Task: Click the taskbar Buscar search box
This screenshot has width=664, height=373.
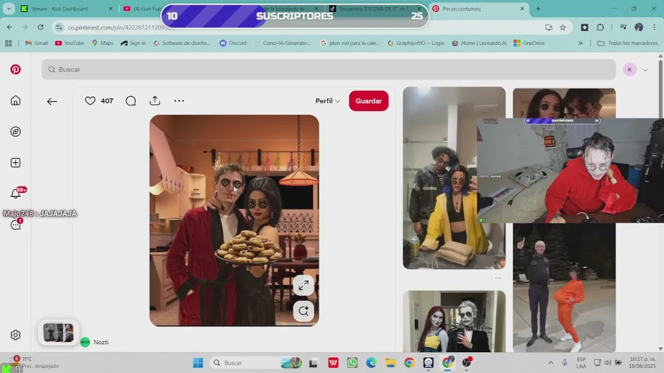Action: pos(257,363)
